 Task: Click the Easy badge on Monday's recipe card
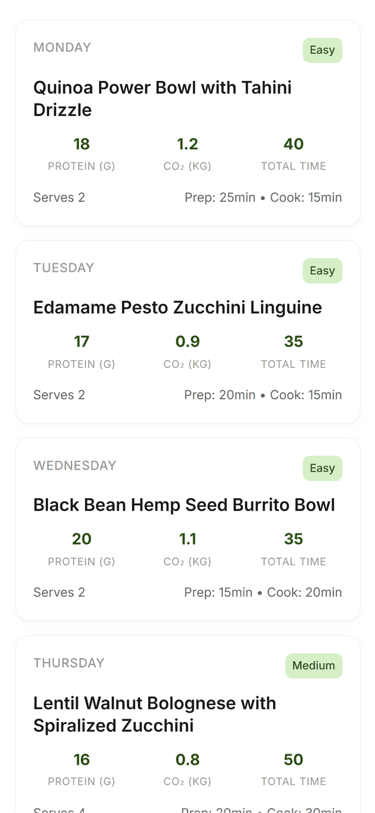[322, 50]
